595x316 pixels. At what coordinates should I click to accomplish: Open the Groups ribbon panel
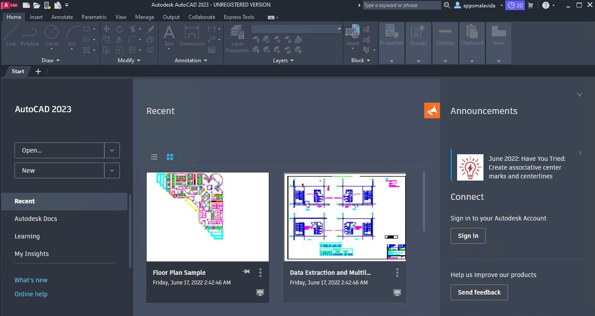418,43
